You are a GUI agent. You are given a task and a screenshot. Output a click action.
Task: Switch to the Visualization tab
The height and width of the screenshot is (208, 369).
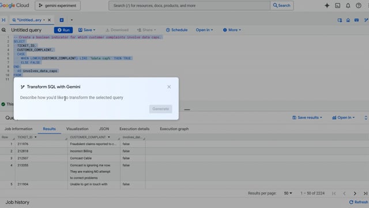[77, 129]
